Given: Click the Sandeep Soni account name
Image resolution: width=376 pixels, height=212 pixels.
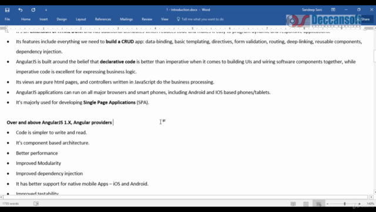Looking at the screenshot, I should point(312,10).
